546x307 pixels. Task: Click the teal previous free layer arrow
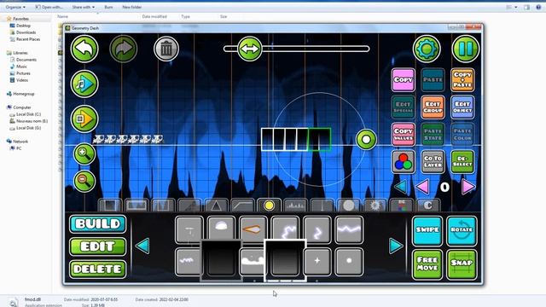point(401,187)
